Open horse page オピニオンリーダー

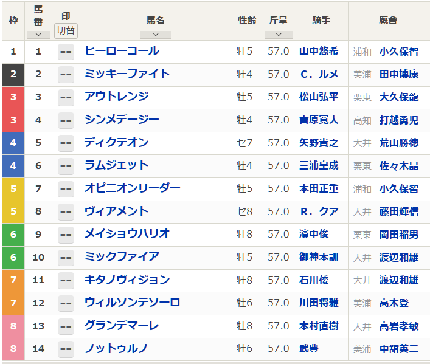tap(133, 188)
